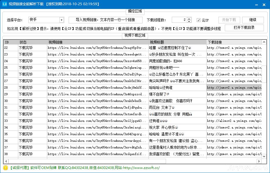The height and width of the screenshot is (173, 270).
Task: Click title 我喜欢这首歌 你喜欢吗
Action: point(171,101)
